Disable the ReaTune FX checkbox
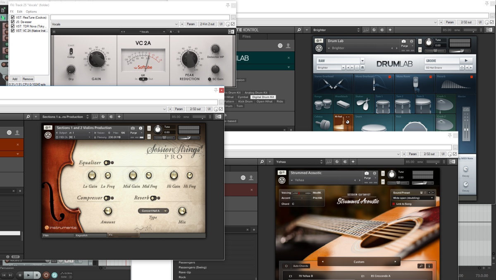 point(13,17)
